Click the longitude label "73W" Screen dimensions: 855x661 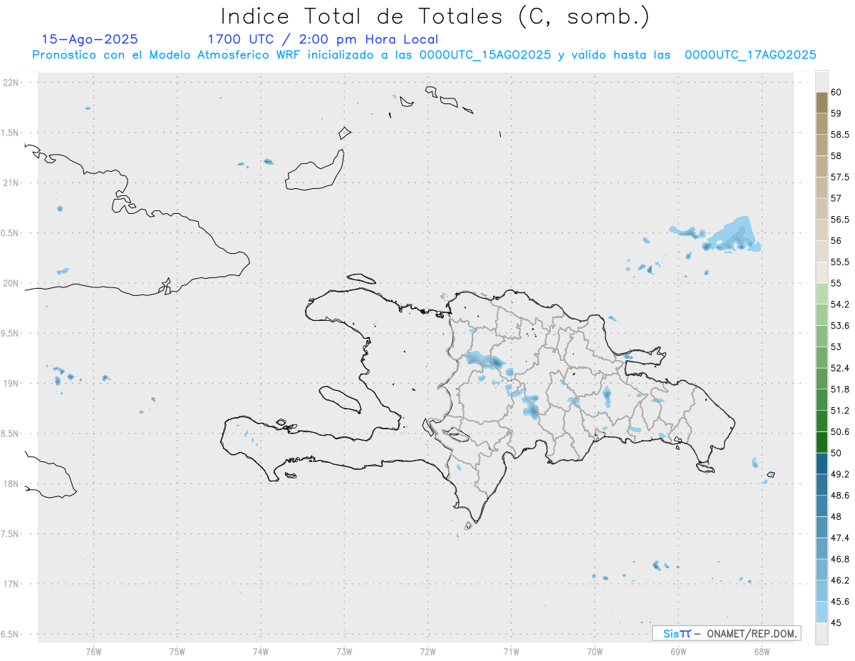click(344, 650)
